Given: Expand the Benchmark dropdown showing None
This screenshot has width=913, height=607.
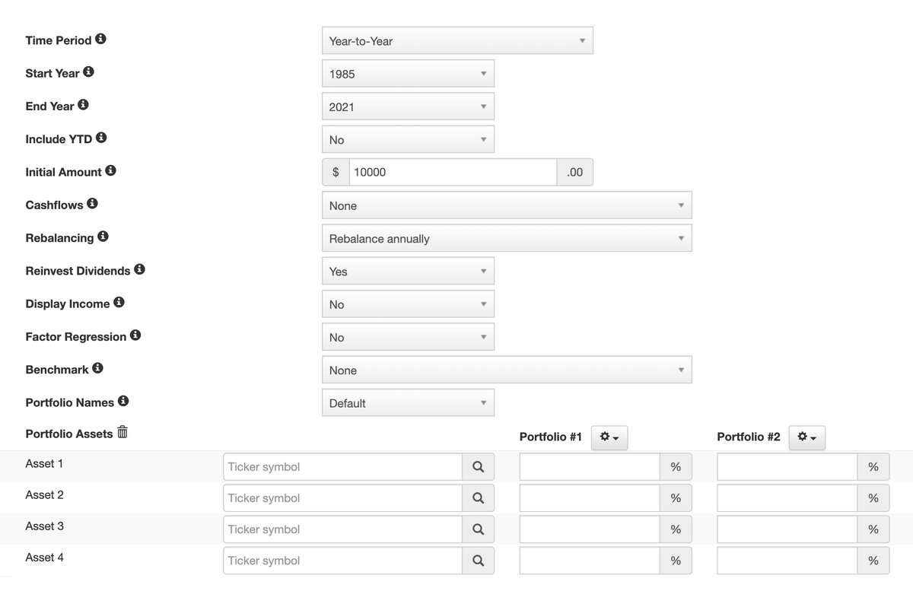Looking at the screenshot, I should point(506,370).
